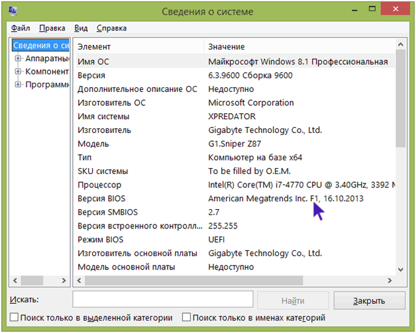Click the Найти button

click(292, 301)
